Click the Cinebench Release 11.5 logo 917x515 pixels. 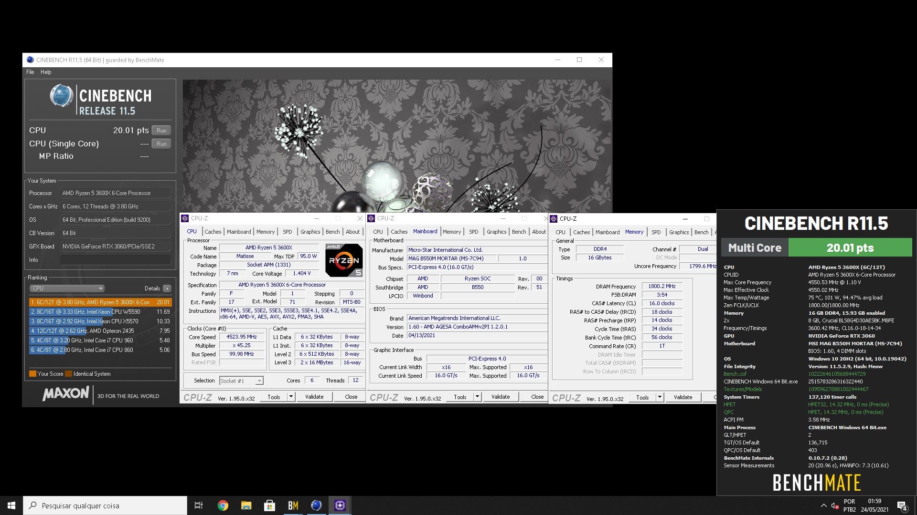pyautogui.click(x=100, y=100)
